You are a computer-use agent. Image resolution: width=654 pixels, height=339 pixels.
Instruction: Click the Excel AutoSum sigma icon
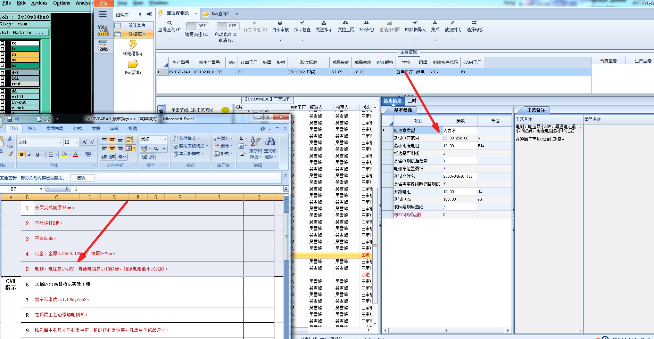click(241, 138)
